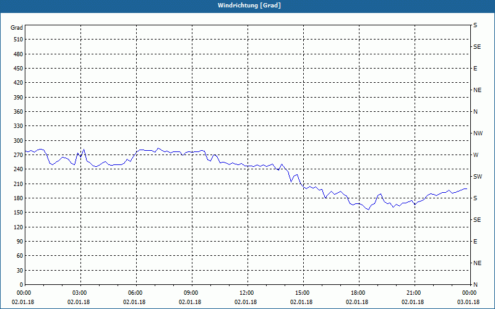This screenshot has height=309, width=495.
Task: Pick the 330 y-axis value
Action: pyautogui.click(x=19, y=126)
